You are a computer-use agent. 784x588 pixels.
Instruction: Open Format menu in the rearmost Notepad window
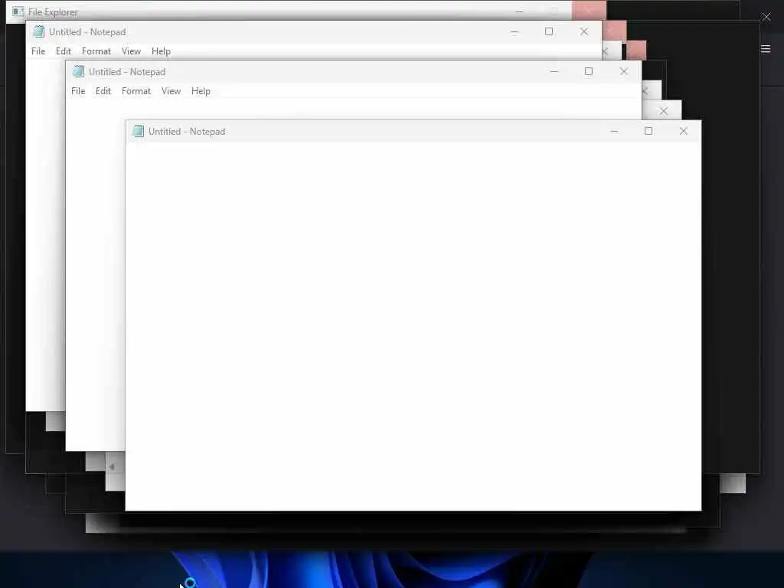(96, 51)
